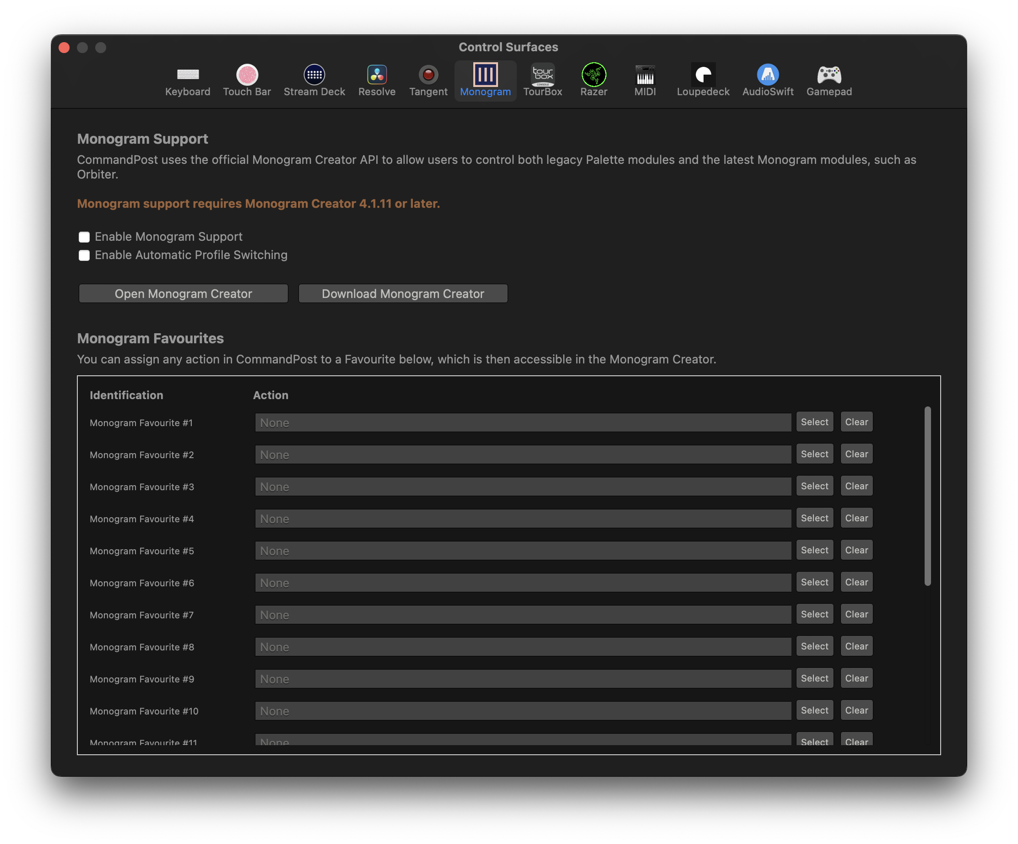Click Download Monogram Creator button

[403, 293]
